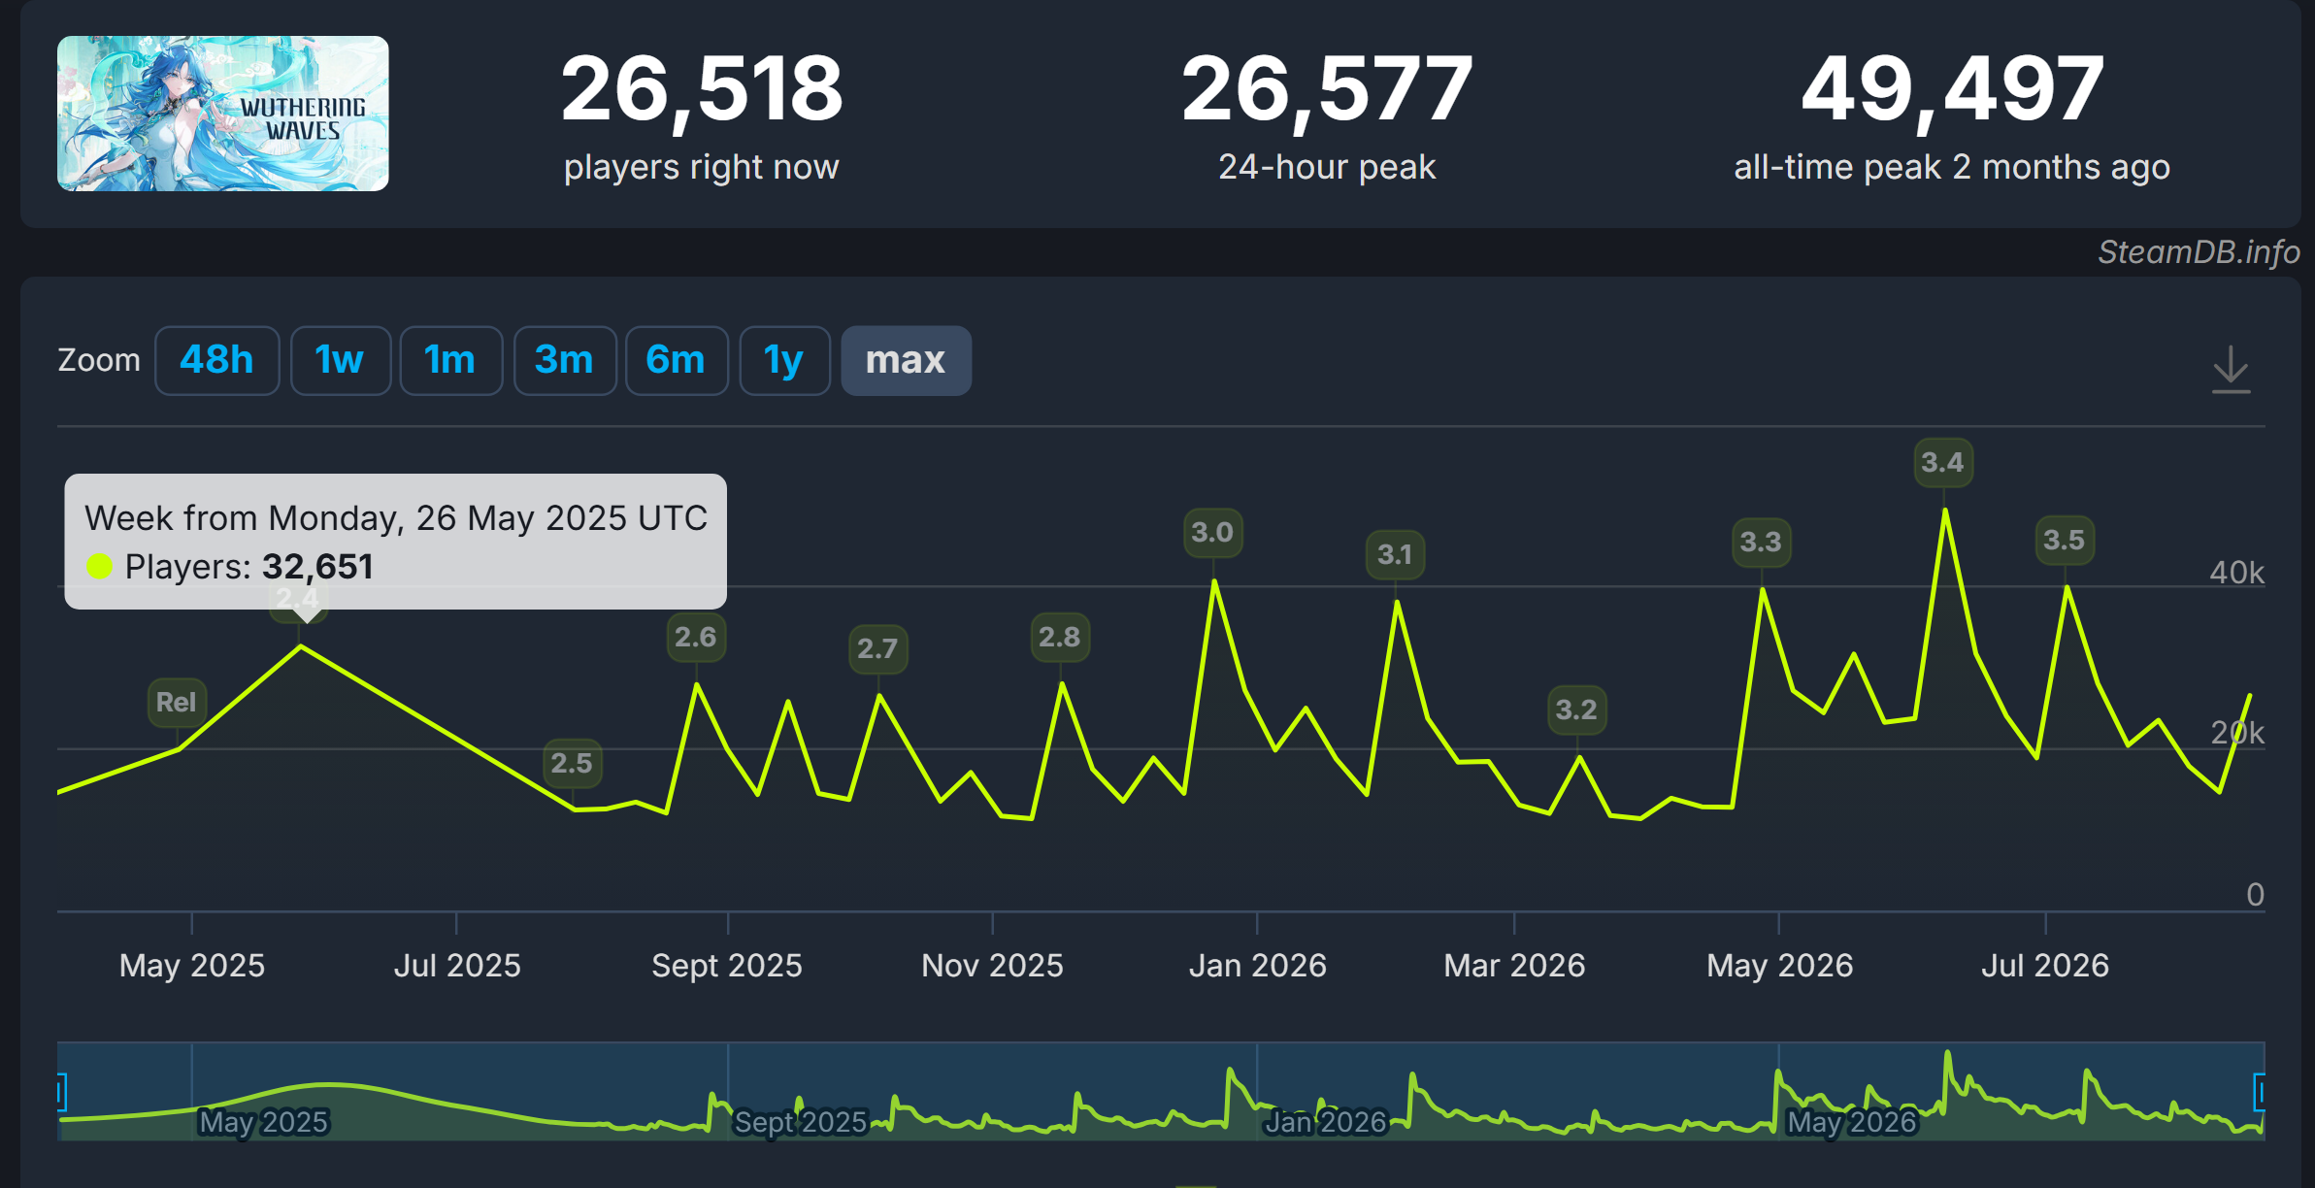Click the May 2026 x-axis label
2315x1188 pixels.
coord(1780,966)
